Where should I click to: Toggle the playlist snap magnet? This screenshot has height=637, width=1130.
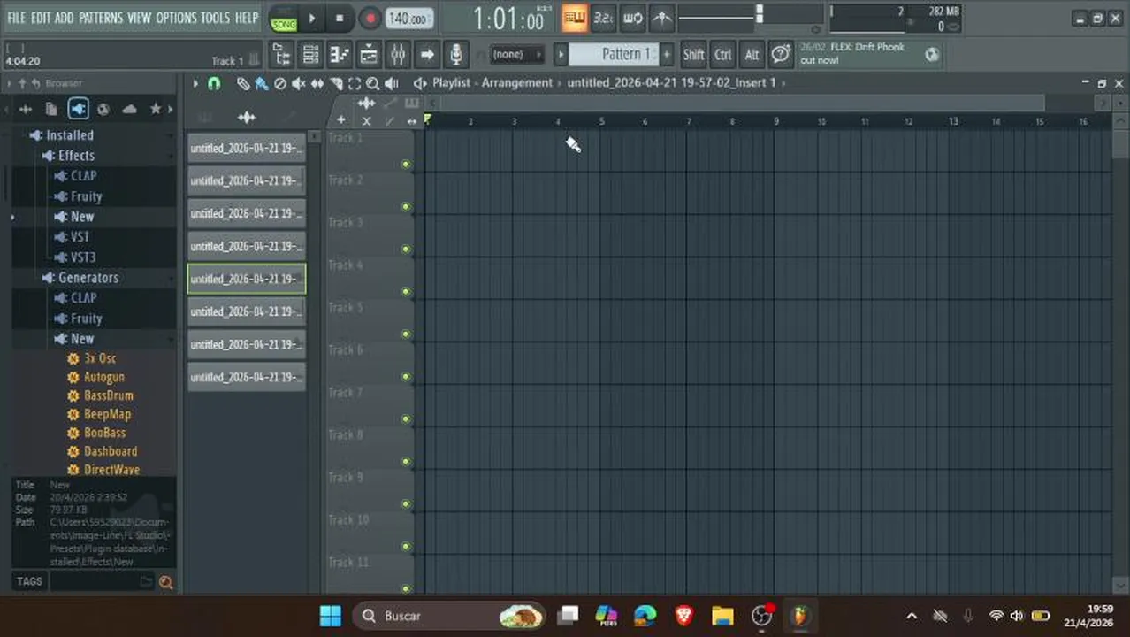click(214, 83)
